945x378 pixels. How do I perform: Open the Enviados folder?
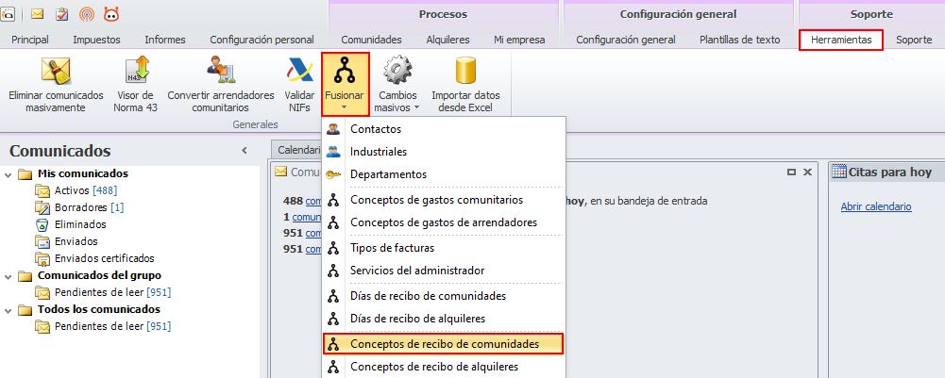(76, 241)
